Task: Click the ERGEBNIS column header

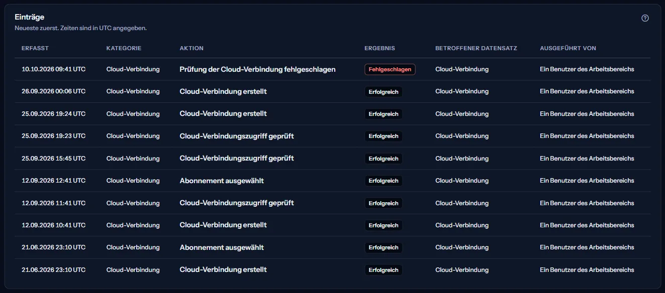Action: click(379, 48)
